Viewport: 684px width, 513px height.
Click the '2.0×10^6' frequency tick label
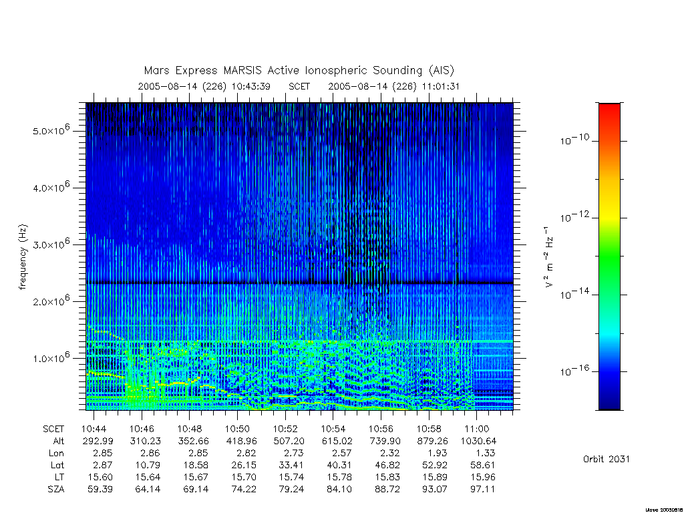click(x=51, y=301)
